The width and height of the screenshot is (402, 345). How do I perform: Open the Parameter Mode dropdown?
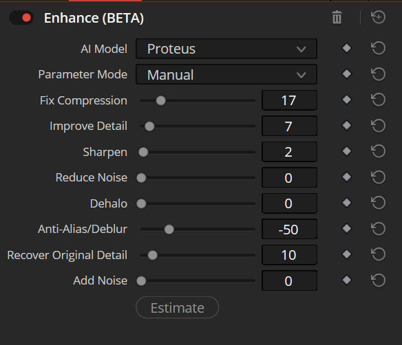click(226, 74)
